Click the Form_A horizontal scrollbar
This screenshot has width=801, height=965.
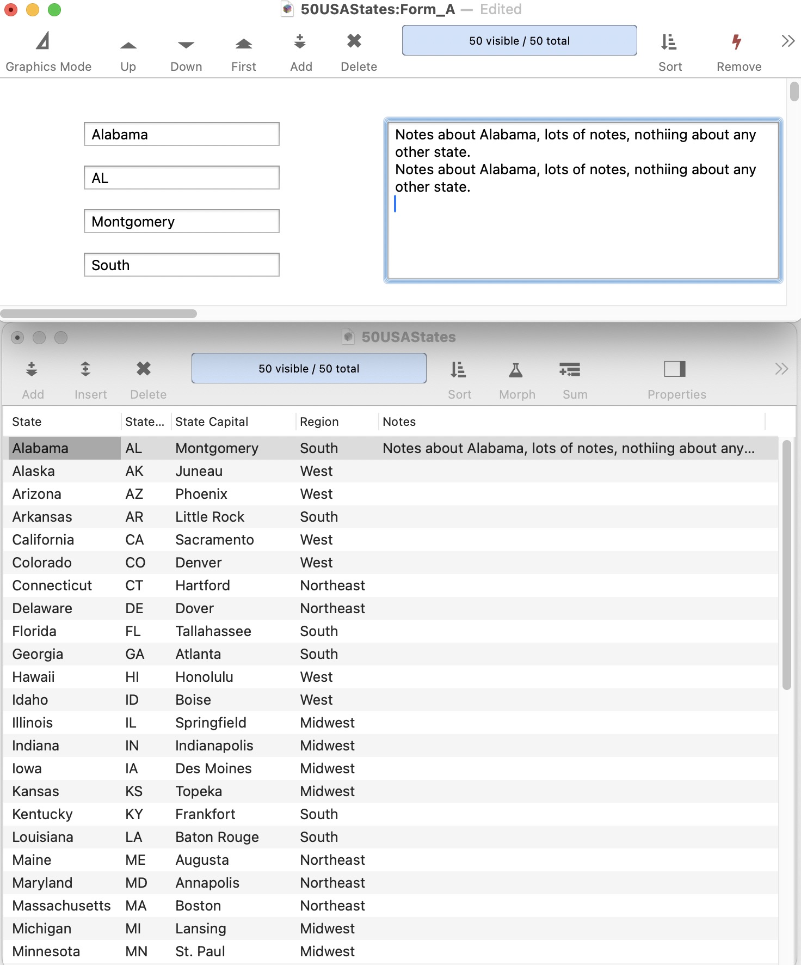click(98, 314)
